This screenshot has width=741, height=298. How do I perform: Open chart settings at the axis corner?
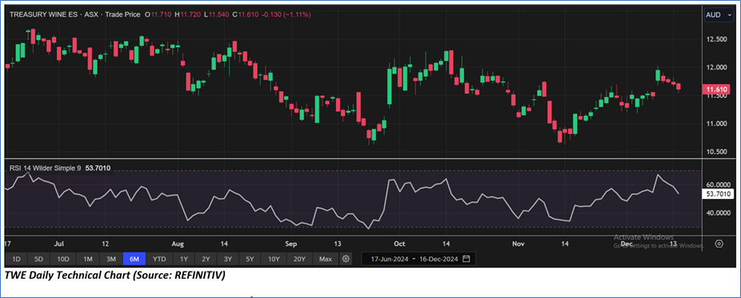coord(719,244)
